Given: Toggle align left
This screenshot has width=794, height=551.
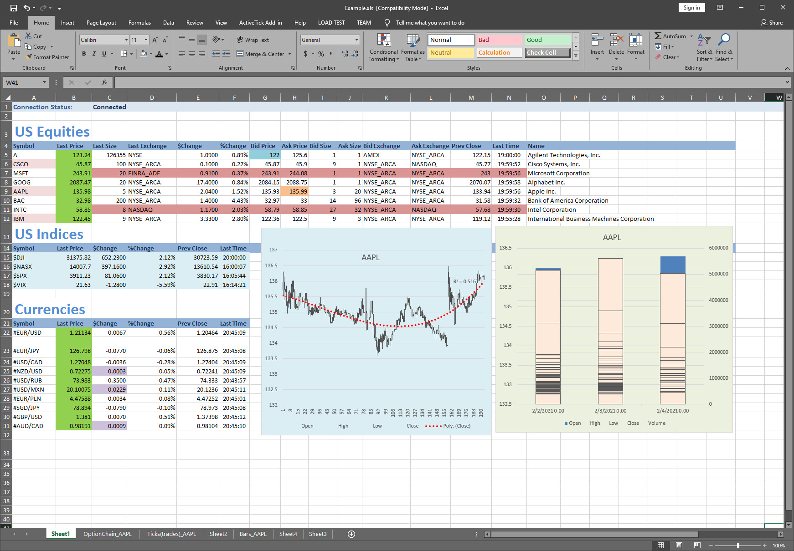Looking at the screenshot, I should (181, 54).
